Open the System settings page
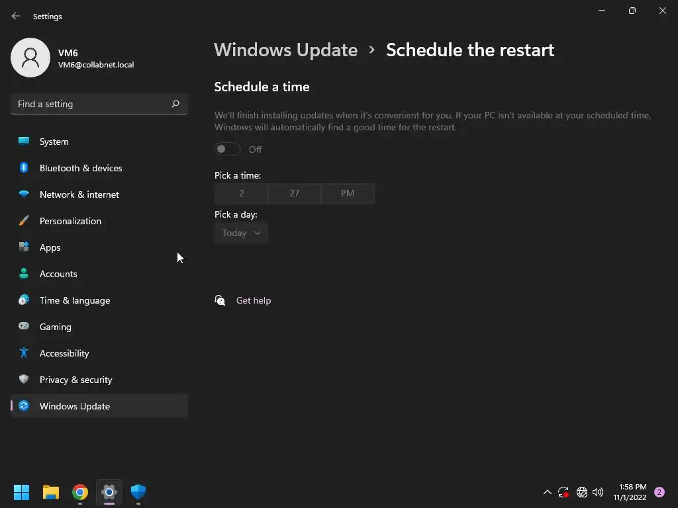Screen dimensions: 678x508 (99, 142)
